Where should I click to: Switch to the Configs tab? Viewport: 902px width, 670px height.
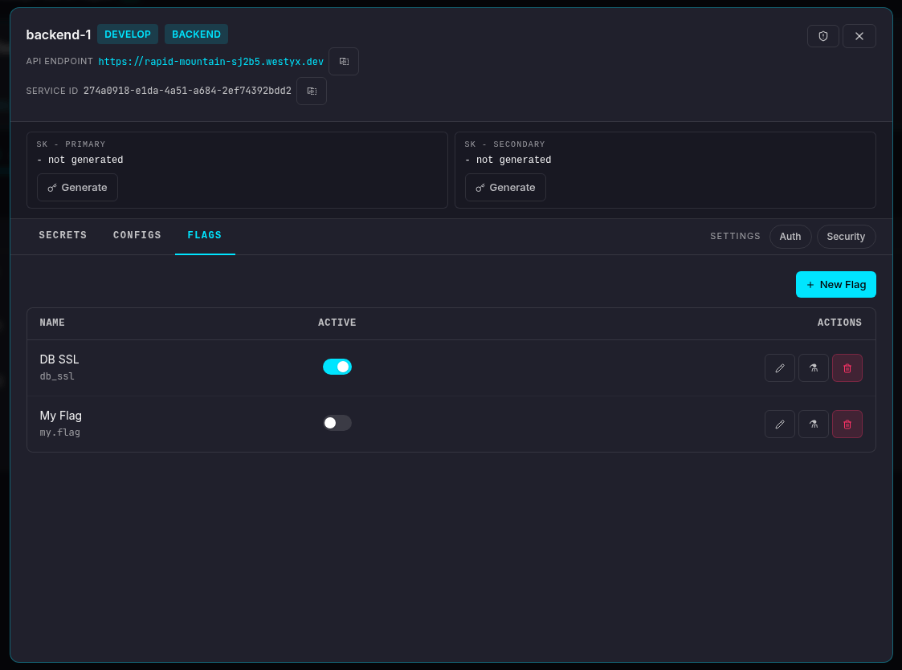[137, 235]
